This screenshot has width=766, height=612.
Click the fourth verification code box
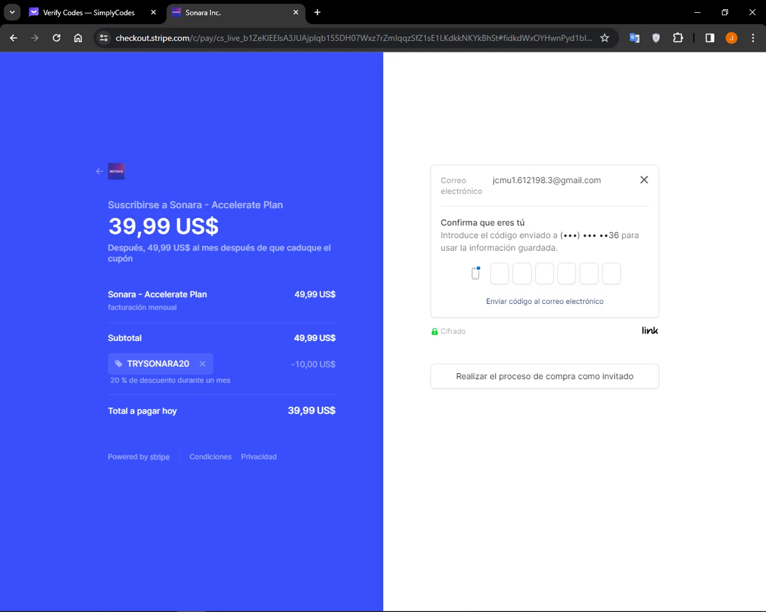(567, 274)
